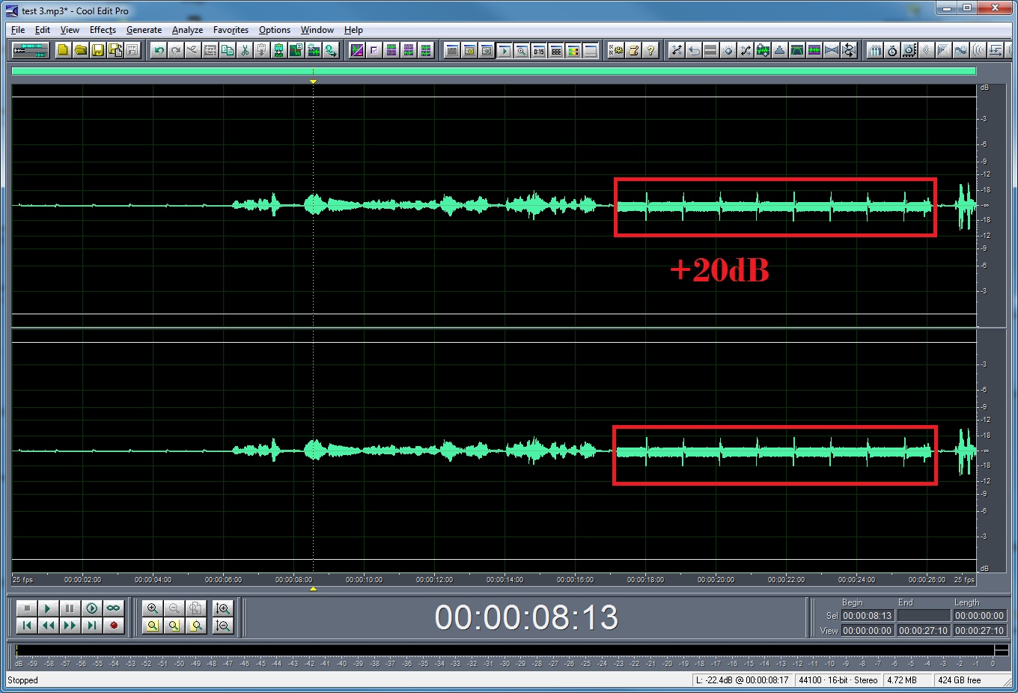Screen dimensions: 1018x693
Task: Click the large time display 00:00:08:13
Action: pos(526,618)
